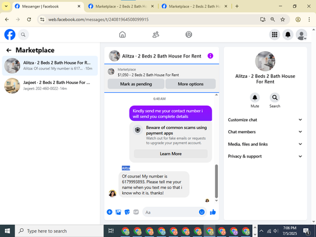Click More options button

(x=190, y=84)
